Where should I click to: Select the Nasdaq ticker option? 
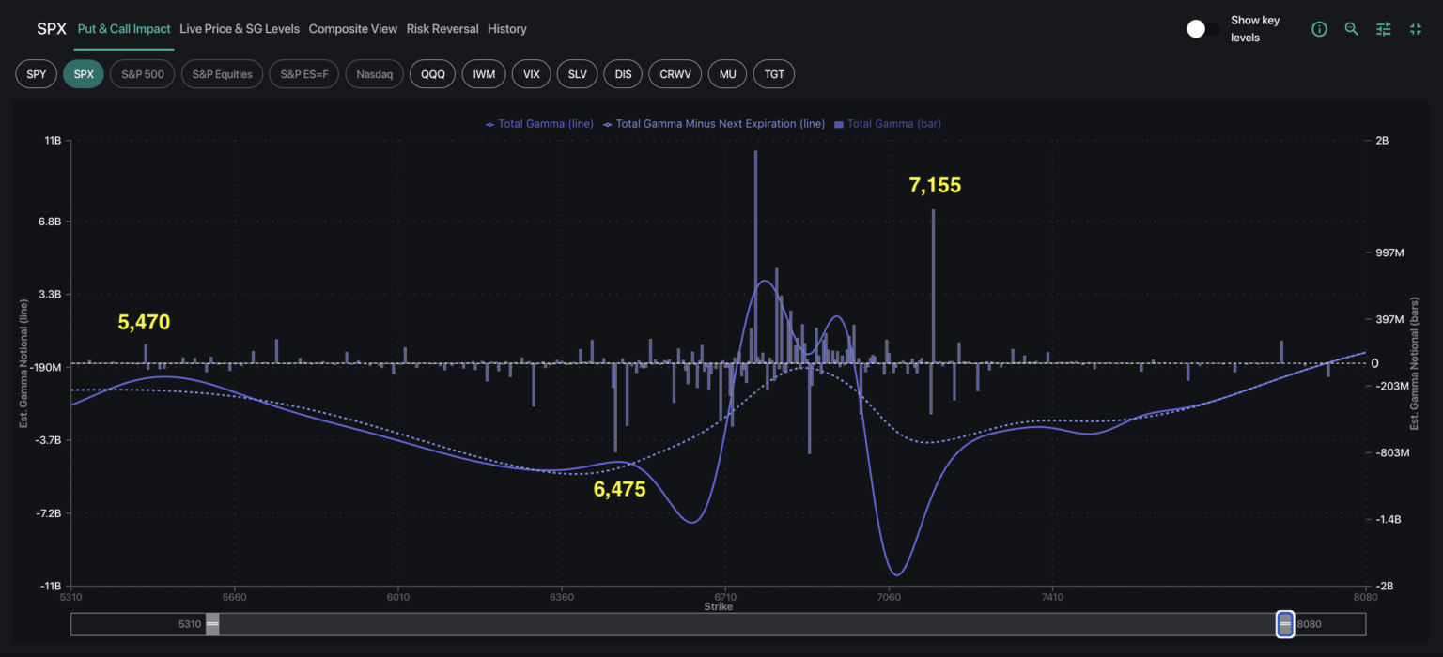[374, 73]
